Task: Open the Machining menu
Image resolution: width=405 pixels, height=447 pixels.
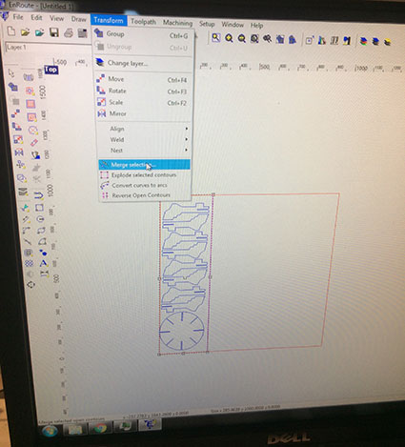Action: [x=177, y=23]
